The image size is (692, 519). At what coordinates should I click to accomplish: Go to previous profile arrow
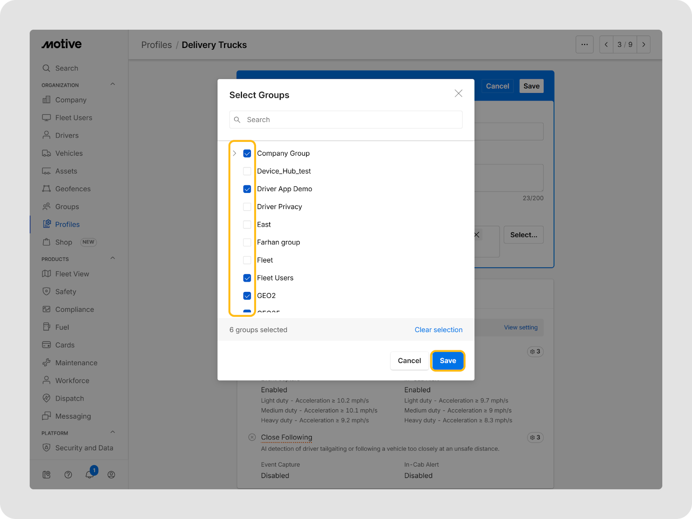[606, 45]
